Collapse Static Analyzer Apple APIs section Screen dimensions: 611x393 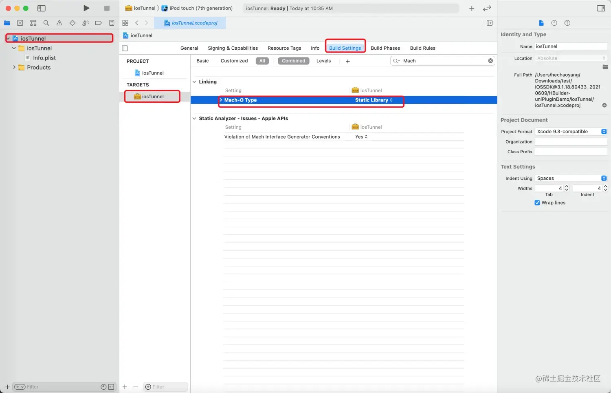[194, 118]
